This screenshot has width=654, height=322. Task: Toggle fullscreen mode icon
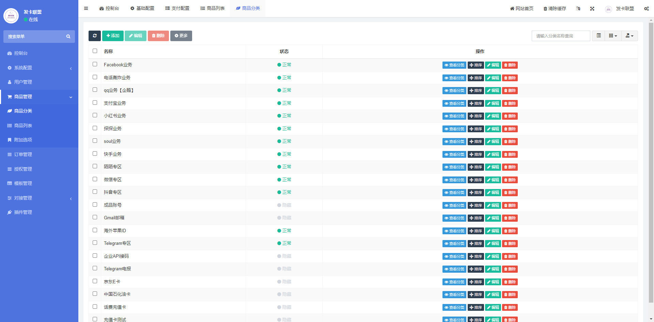592,9
